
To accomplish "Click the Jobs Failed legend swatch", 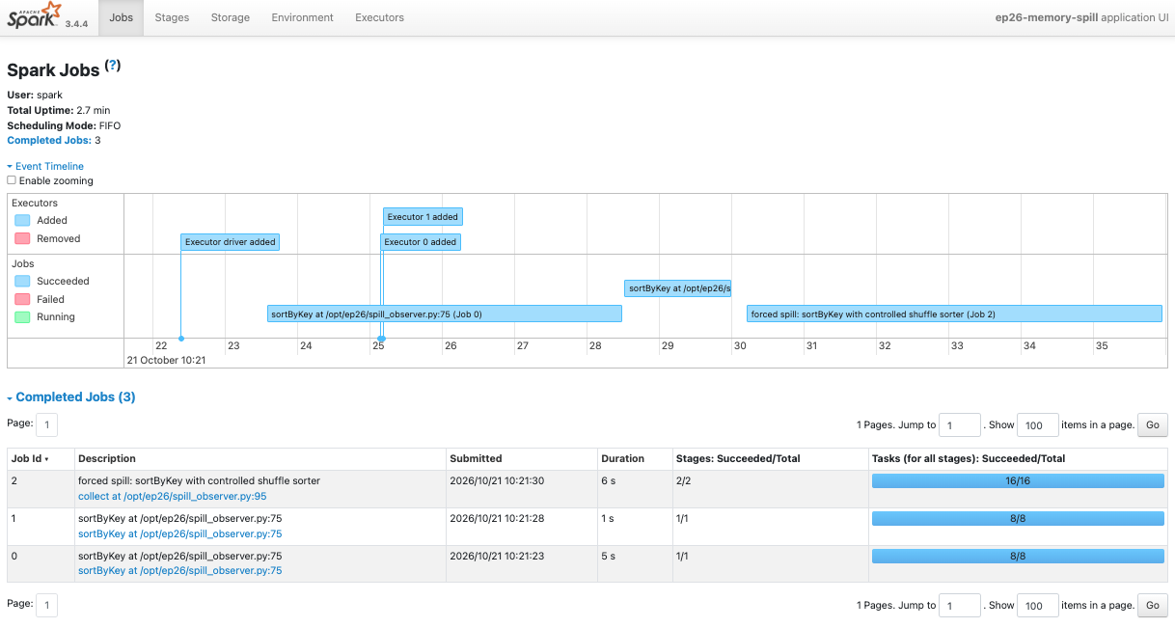I will pos(22,299).
